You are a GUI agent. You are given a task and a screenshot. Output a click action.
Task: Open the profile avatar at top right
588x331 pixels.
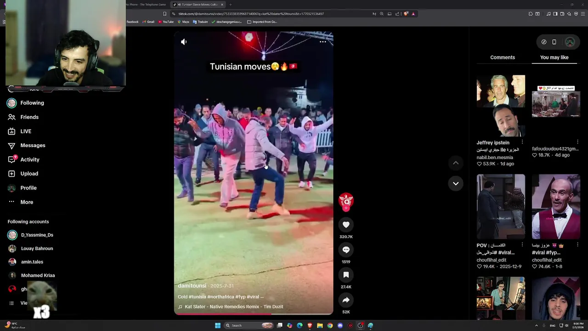click(570, 42)
